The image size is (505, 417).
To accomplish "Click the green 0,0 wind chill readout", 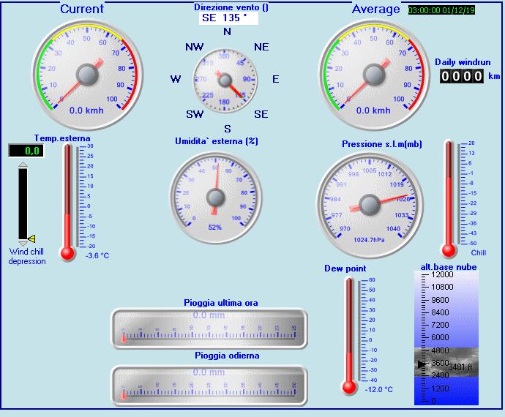I will coord(26,151).
